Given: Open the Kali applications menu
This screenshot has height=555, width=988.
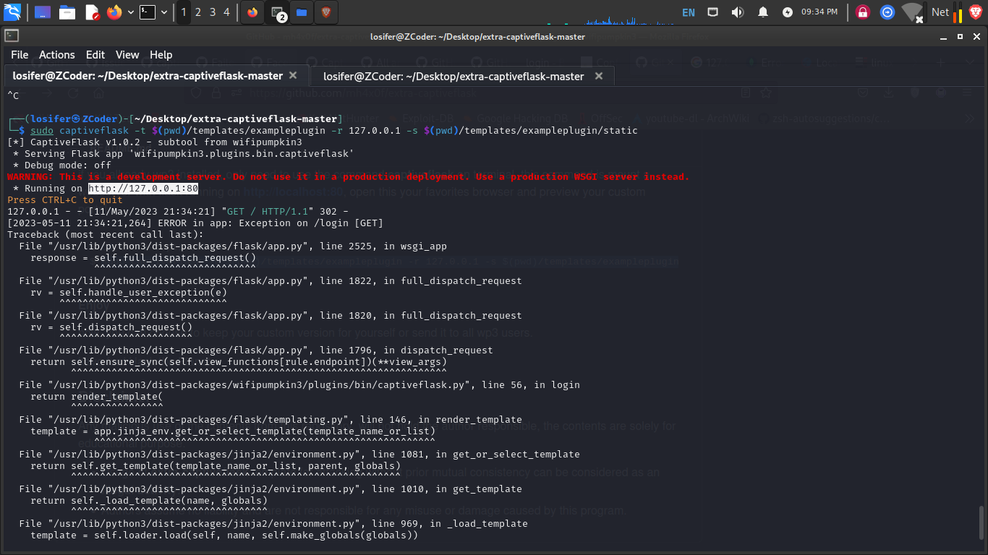Looking at the screenshot, I should click(11, 12).
